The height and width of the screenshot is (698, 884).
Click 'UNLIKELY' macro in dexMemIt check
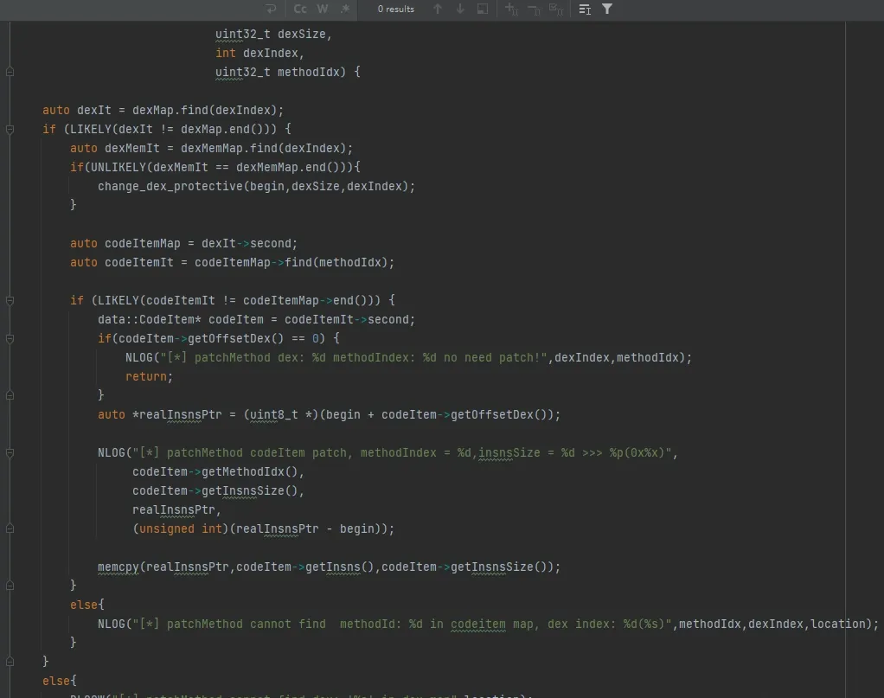pos(119,168)
